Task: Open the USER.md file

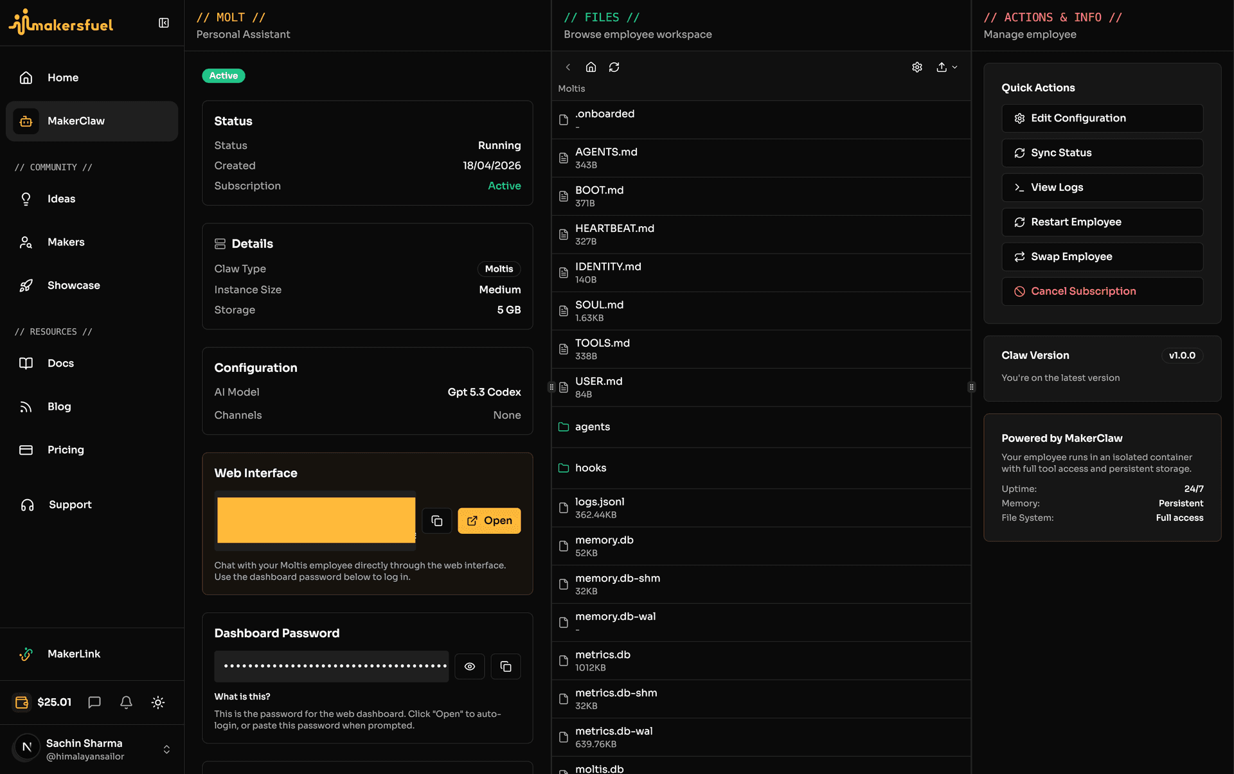Action: pos(761,387)
